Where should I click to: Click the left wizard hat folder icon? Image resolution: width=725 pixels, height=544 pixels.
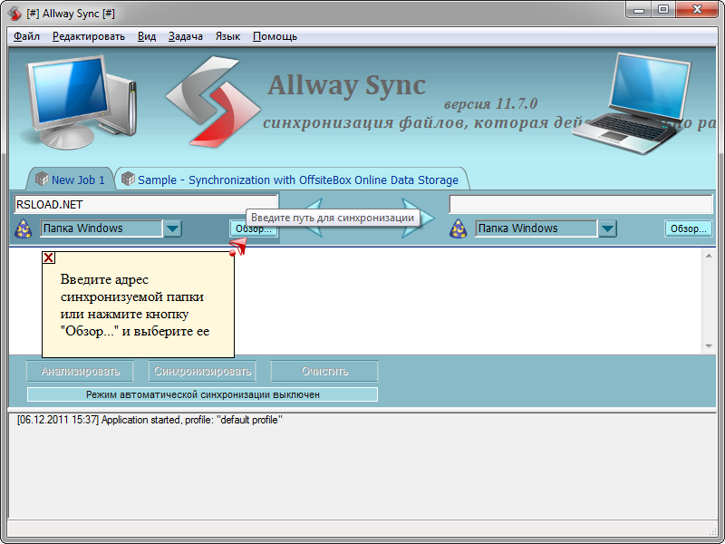tap(24, 228)
